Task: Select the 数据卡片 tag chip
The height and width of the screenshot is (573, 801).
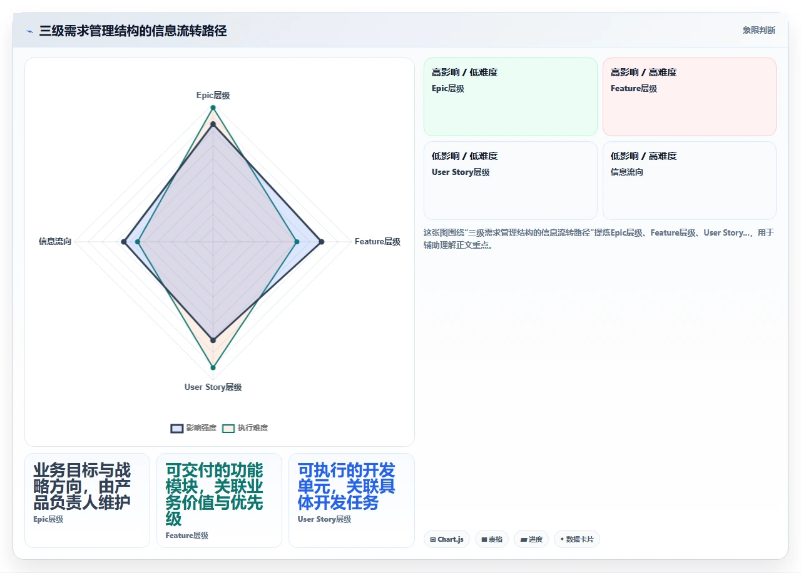Action: 577,539
